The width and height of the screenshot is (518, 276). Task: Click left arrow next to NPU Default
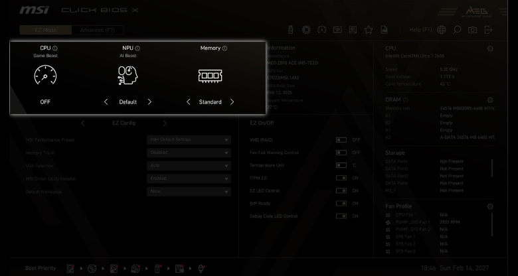click(106, 102)
